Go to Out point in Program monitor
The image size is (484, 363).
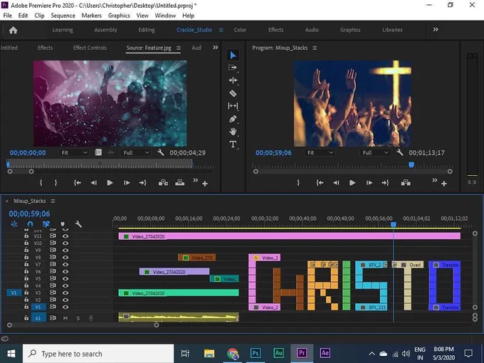point(385,183)
